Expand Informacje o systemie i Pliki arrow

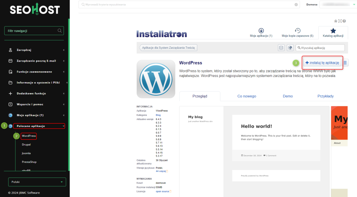click(67, 83)
